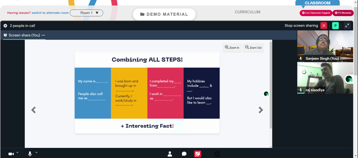Open the participants list person icon
The width and height of the screenshot is (358, 158).
(x=170, y=154)
